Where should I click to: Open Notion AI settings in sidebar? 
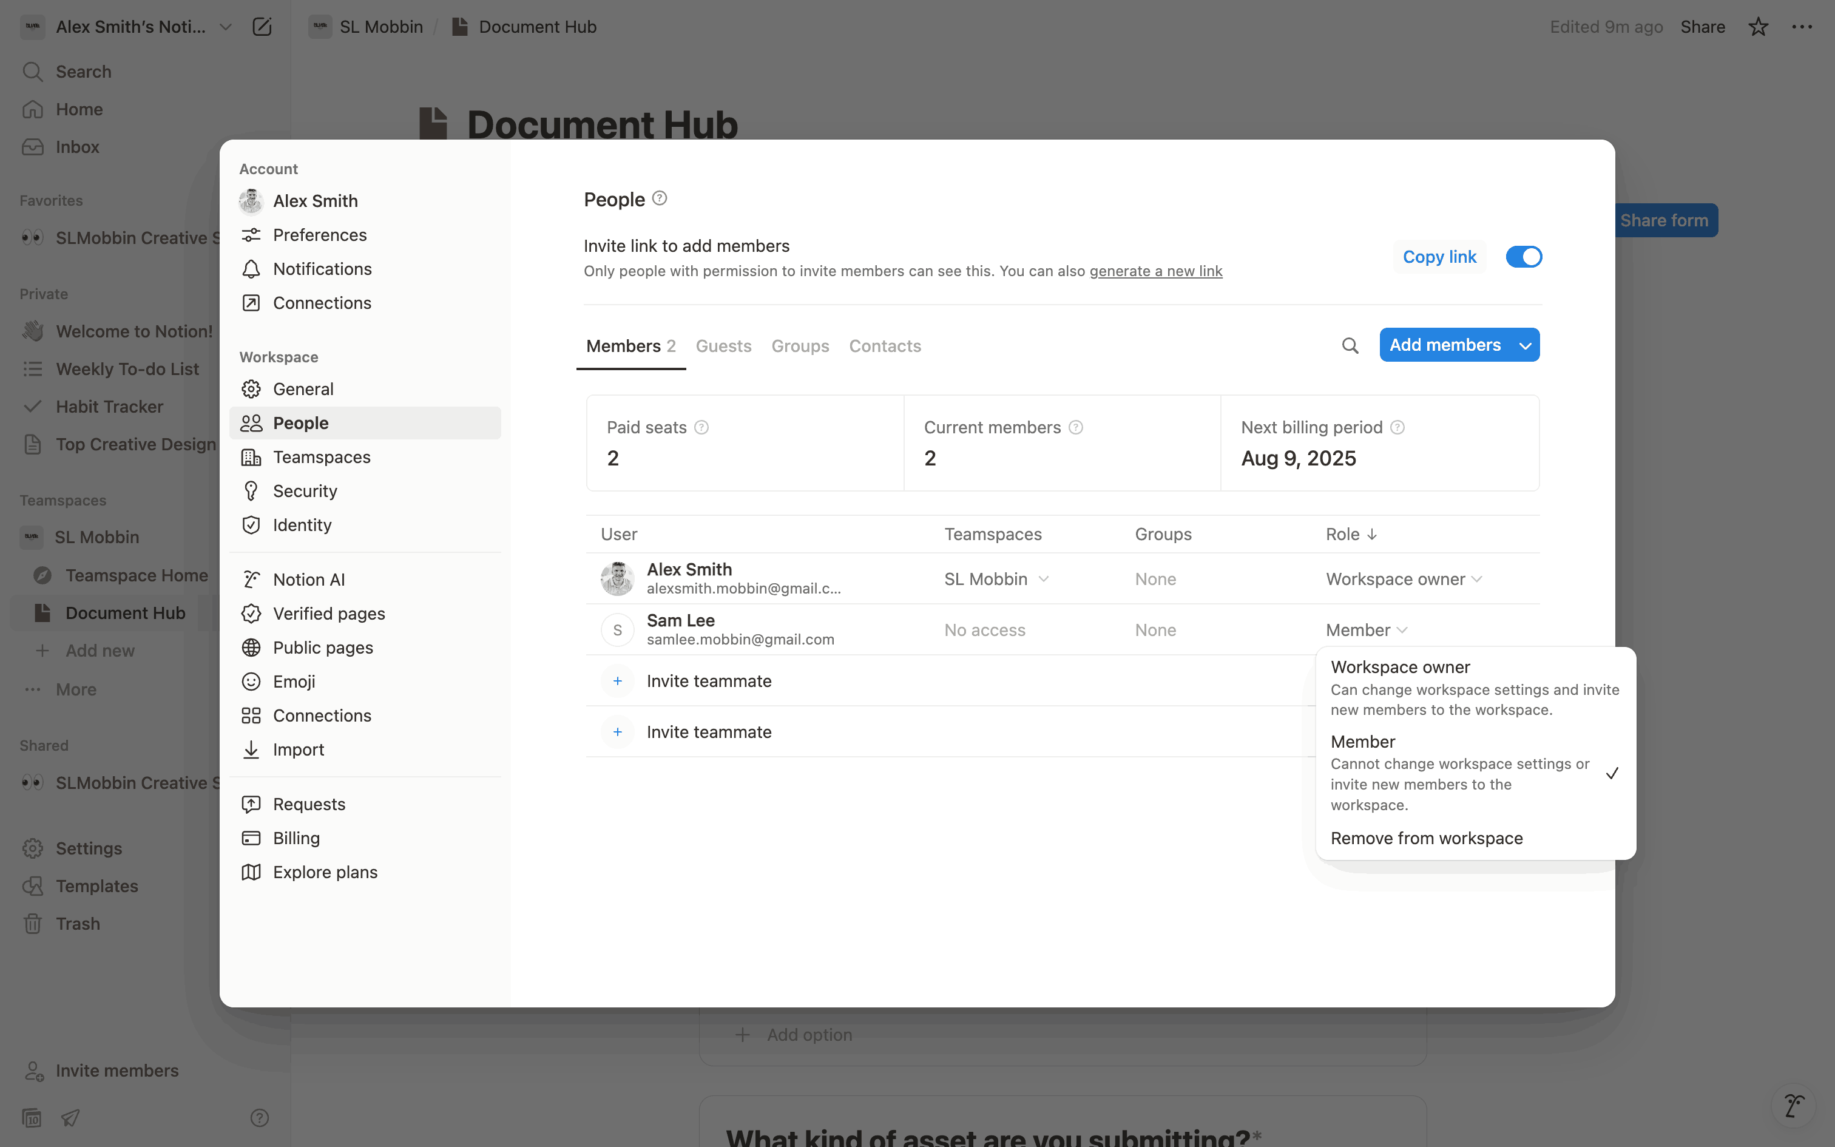309,580
